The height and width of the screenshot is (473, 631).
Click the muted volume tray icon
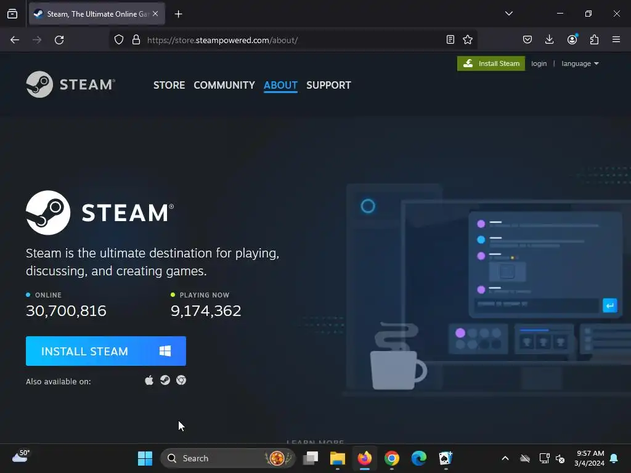(560, 458)
